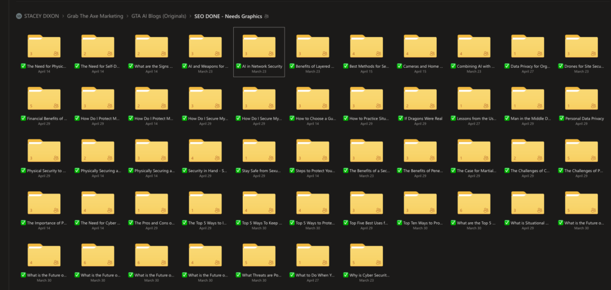The image size is (611, 290).
Task: Click 'How Do I Protect M...' dated April 14
Action: tap(153, 119)
